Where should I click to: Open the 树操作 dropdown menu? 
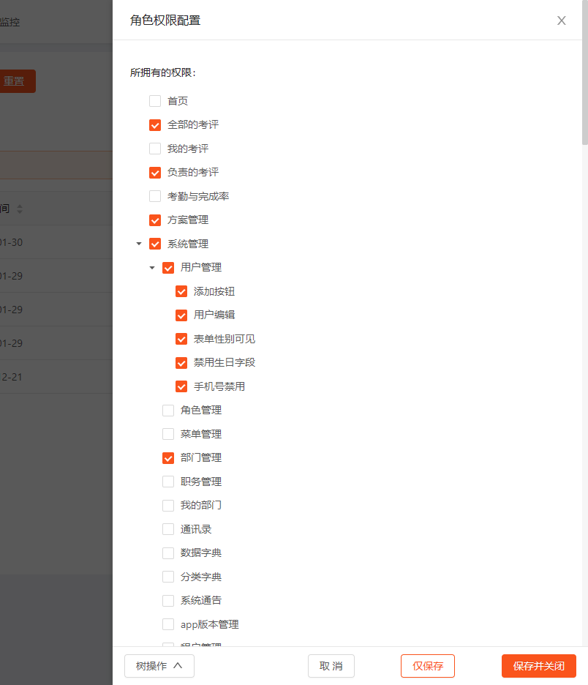coord(159,666)
